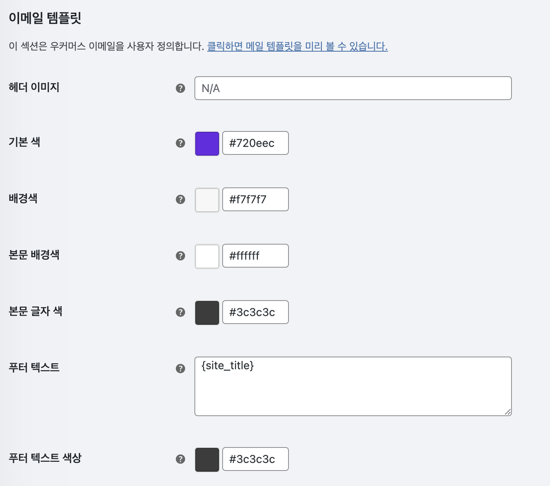The height and width of the screenshot is (486, 550).
Task: Click help icon for 푸터 텍스트 색상
Action: 181,459
